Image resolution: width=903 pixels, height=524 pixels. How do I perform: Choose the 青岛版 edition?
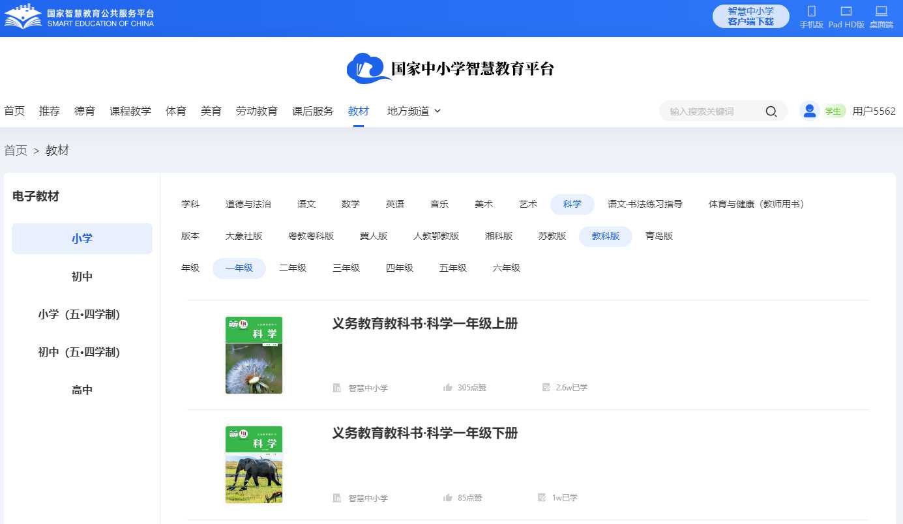(659, 236)
